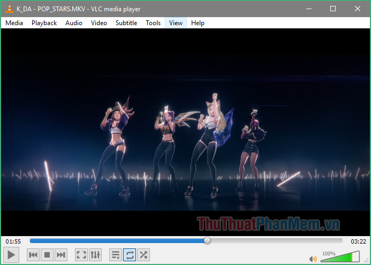371x265 pixels.
Task: Open the playlist view
Action: click(x=116, y=255)
